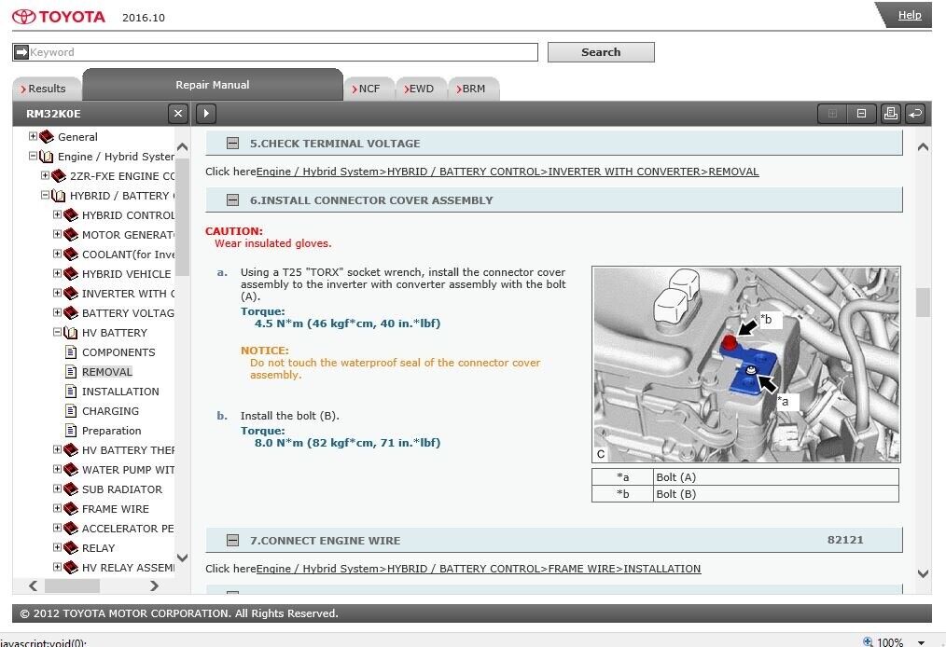The height and width of the screenshot is (647, 946).
Task: Click the expand all sections icon
Action: tap(832, 114)
